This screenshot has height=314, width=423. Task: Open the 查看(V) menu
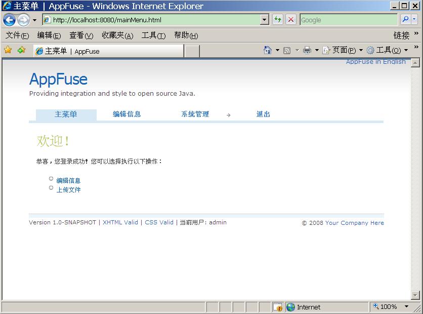(x=81, y=35)
